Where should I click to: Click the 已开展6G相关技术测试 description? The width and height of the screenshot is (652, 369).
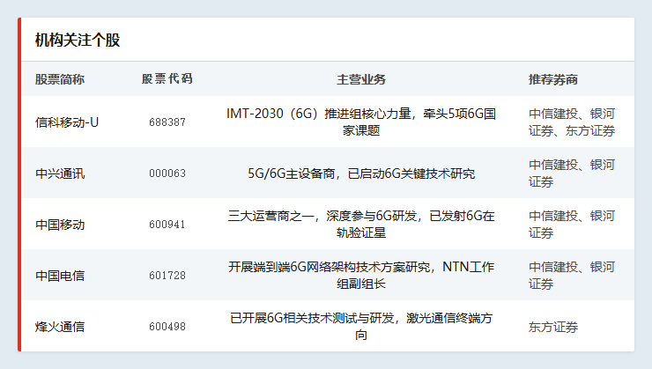361,326
